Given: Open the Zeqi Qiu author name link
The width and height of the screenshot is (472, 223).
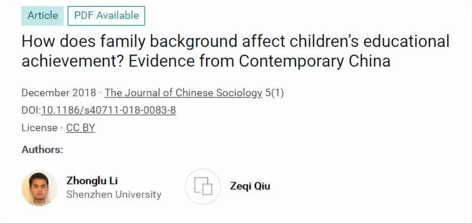Looking at the screenshot, I should click(250, 186).
